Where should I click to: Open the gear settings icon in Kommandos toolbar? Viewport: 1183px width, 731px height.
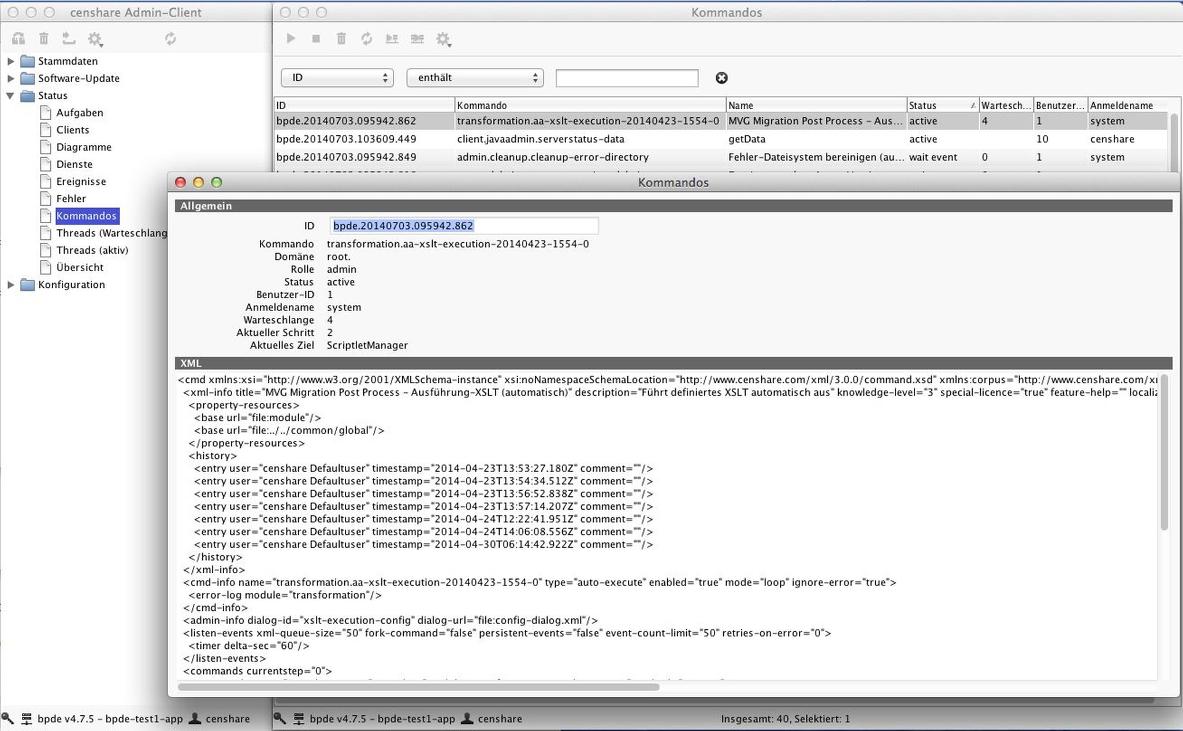click(443, 39)
